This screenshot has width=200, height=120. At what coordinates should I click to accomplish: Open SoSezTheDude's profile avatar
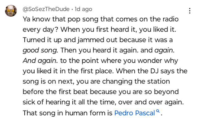click(11, 11)
